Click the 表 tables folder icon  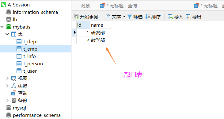pyautogui.click(x=14, y=34)
